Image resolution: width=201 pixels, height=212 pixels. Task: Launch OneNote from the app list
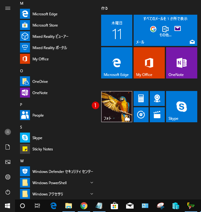pyautogui.click(x=57, y=93)
